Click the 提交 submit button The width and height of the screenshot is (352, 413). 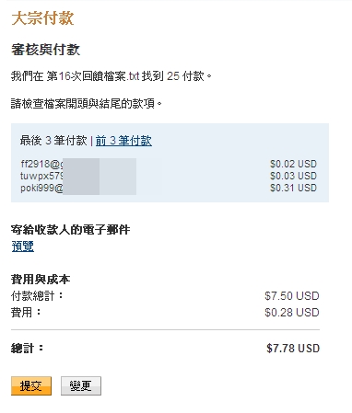31,385
